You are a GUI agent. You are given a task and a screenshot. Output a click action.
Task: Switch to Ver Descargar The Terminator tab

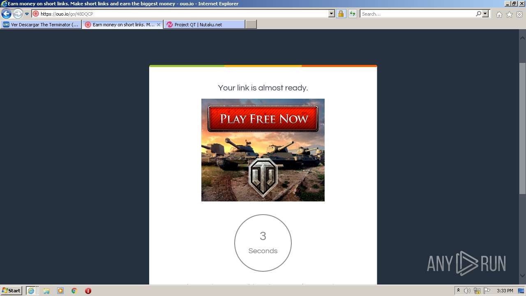tap(41, 25)
